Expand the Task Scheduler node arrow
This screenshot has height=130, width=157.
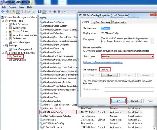(x=7, y=24)
